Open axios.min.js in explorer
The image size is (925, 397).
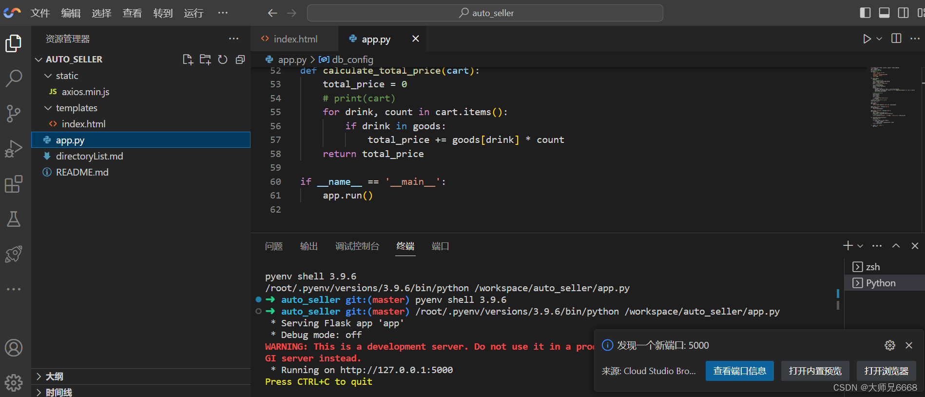(x=85, y=92)
